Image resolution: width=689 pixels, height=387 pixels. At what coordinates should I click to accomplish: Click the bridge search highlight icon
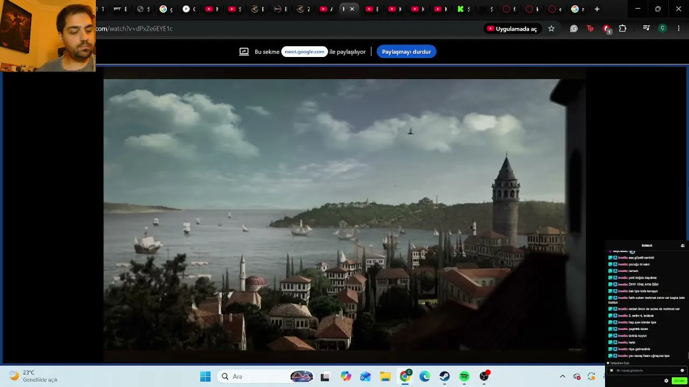click(301, 376)
